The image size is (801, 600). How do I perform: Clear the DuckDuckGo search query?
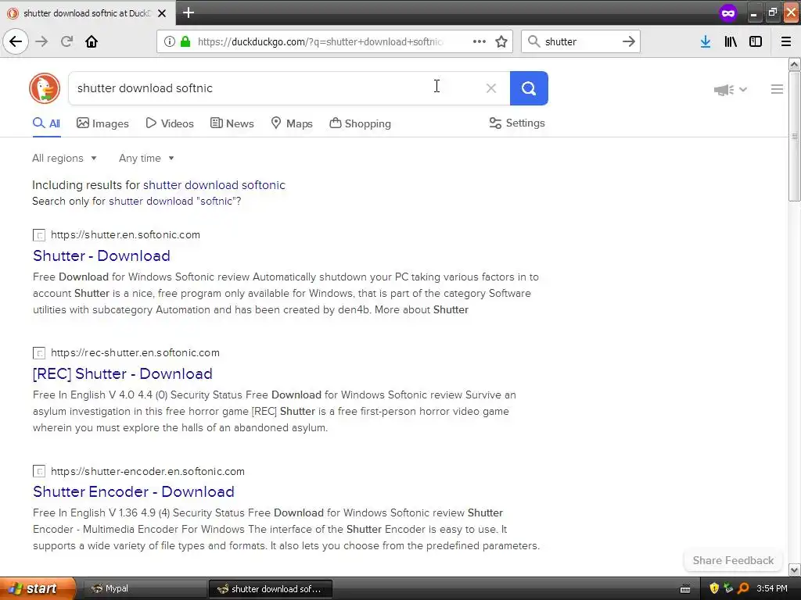[491, 88]
